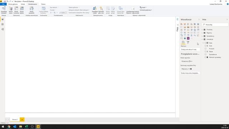Insert the ArcGIS map globe visual
Screen dimensions: 229x129
(185, 38)
